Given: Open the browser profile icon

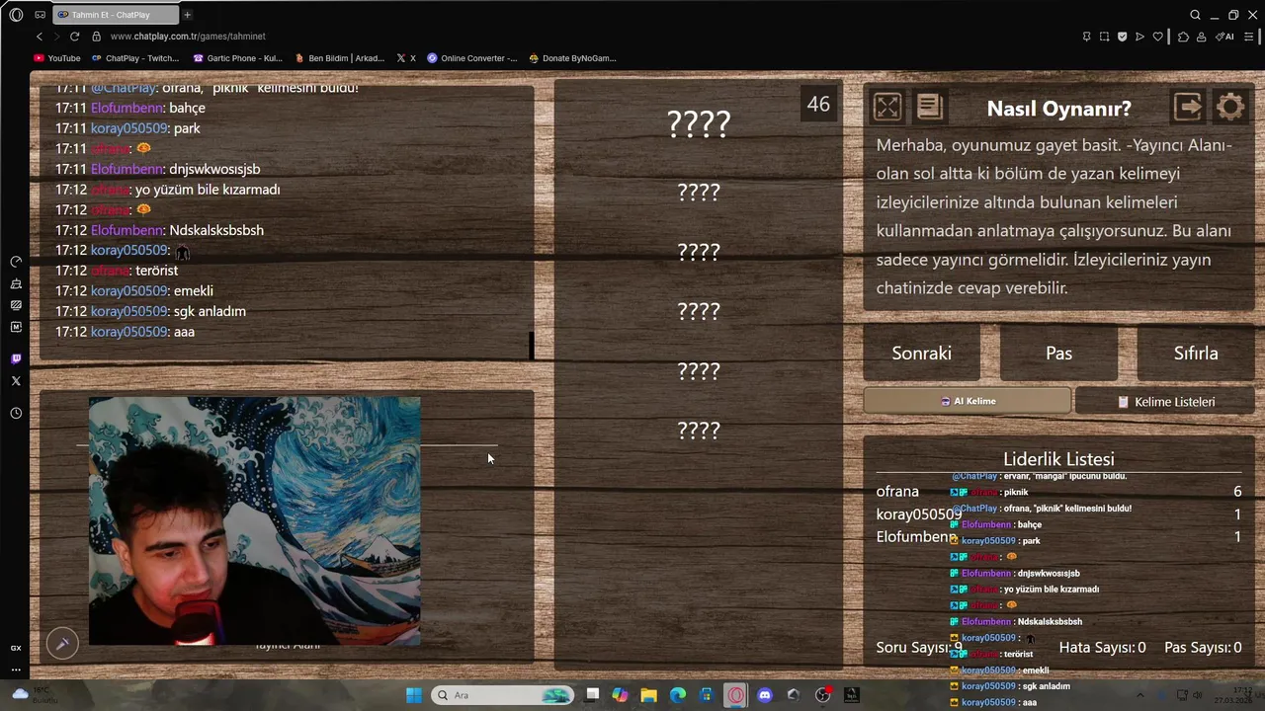Looking at the screenshot, I should [1202, 37].
